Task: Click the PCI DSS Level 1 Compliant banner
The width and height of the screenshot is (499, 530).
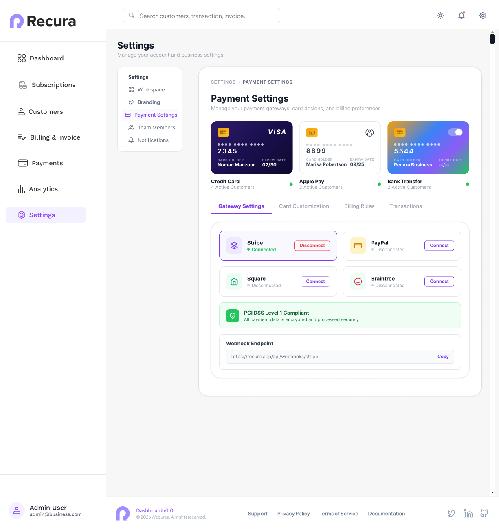Action: point(340,315)
